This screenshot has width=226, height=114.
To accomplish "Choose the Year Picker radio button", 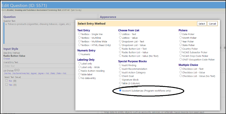I will coord(181,41).
